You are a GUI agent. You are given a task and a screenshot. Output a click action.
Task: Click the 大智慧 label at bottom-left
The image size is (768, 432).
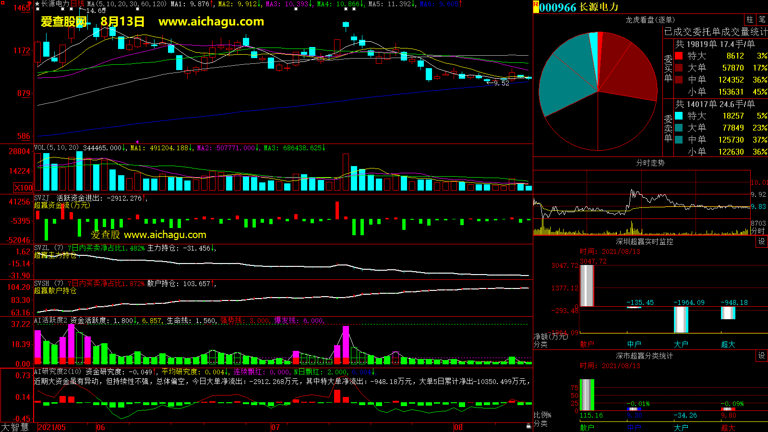[x=15, y=427]
